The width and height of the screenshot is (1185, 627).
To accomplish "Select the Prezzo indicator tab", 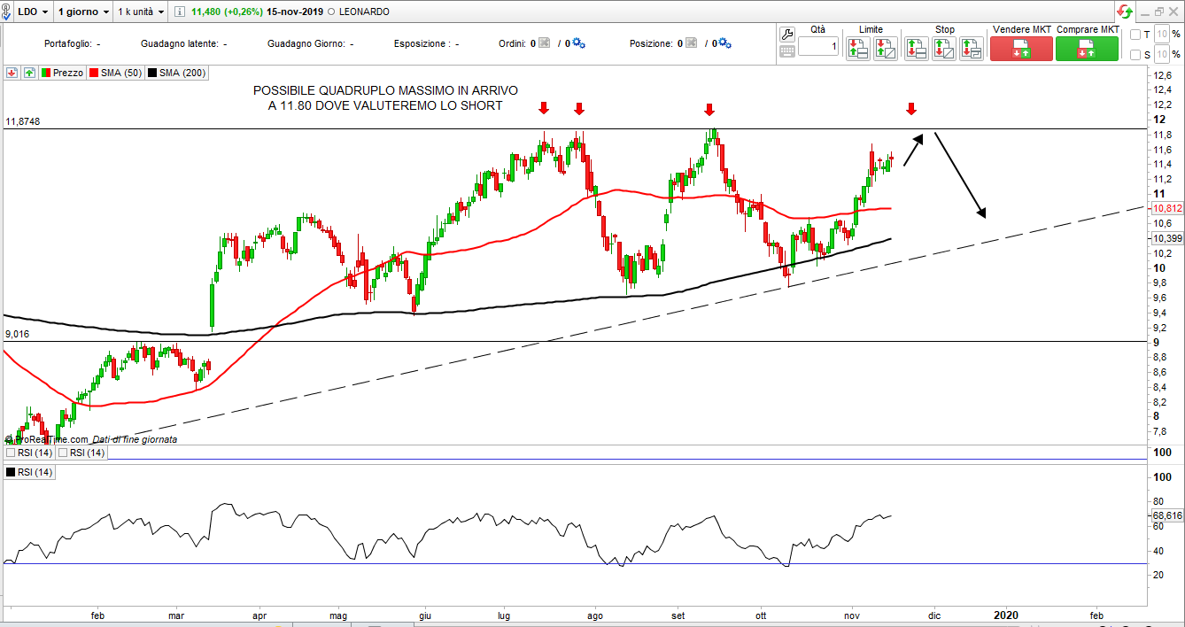I will click(x=62, y=73).
